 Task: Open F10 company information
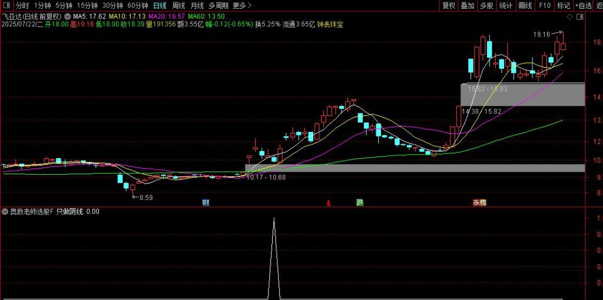tap(545, 5)
